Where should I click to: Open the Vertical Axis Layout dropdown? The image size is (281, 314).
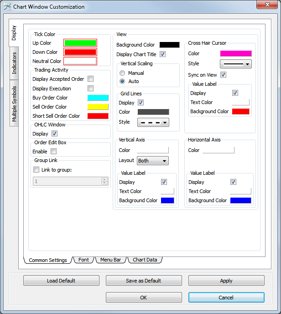(x=152, y=161)
